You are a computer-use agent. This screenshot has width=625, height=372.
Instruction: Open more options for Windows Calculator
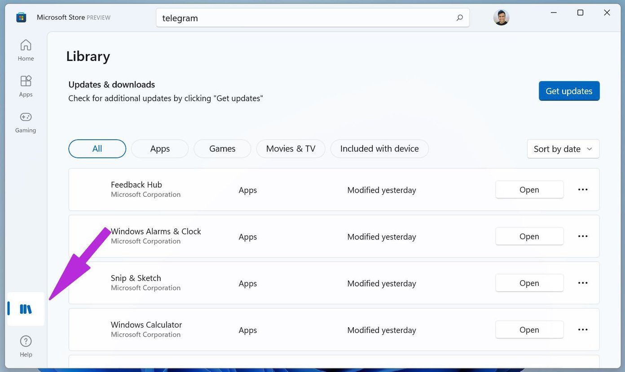click(583, 329)
